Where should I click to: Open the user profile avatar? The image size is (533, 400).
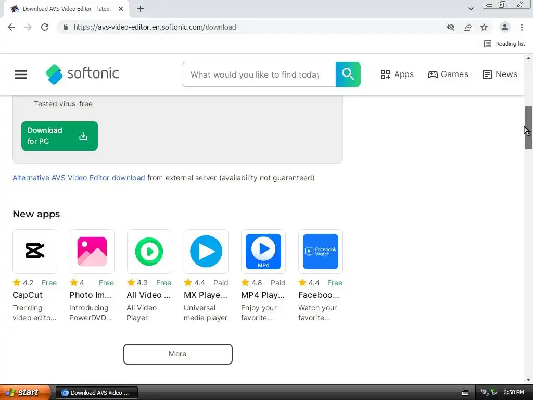click(505, 27)
